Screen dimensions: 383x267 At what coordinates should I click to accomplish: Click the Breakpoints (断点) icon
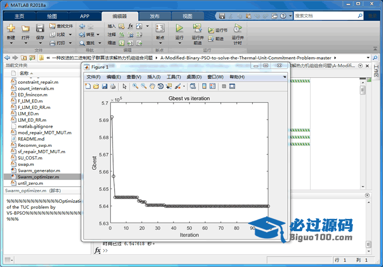(x=160, y=28)
